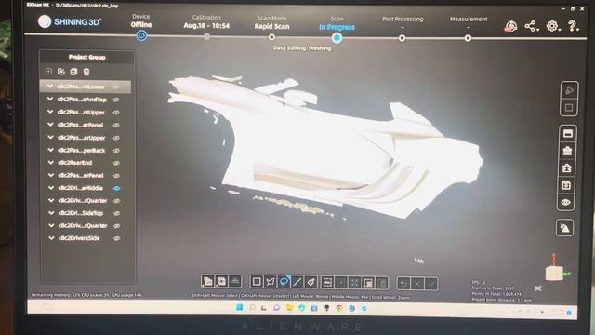
Task: Click the eye view icon in right toolbar
Action: 566,203
